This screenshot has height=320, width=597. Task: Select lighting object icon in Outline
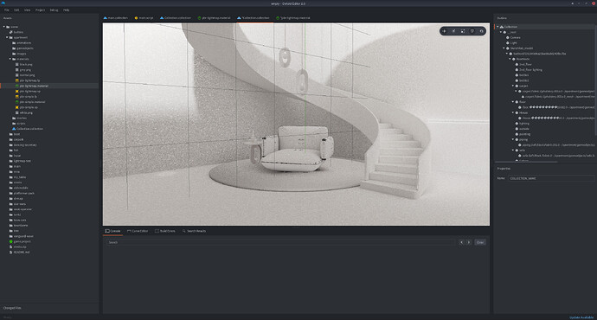[517, 124]
